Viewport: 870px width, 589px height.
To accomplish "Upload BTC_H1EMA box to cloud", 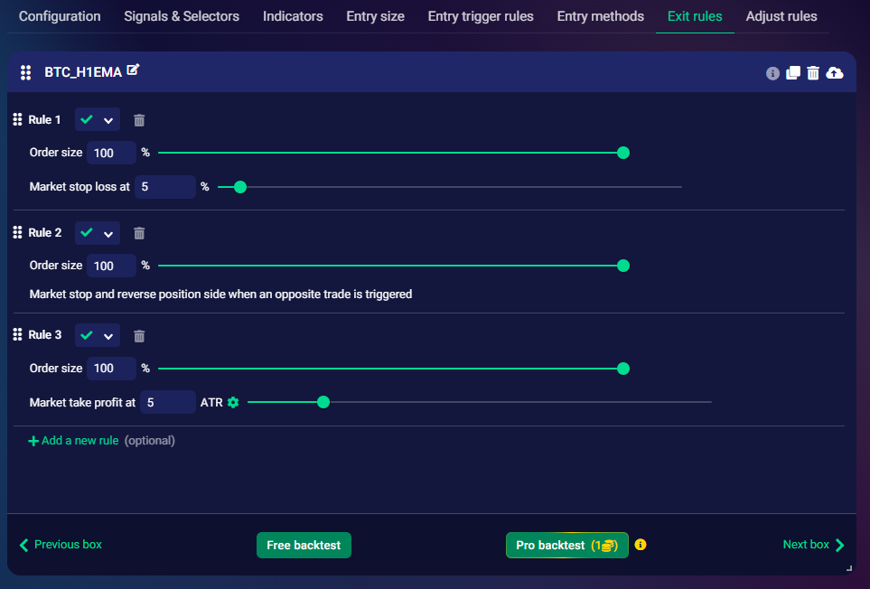I will (x=835, y=72).
